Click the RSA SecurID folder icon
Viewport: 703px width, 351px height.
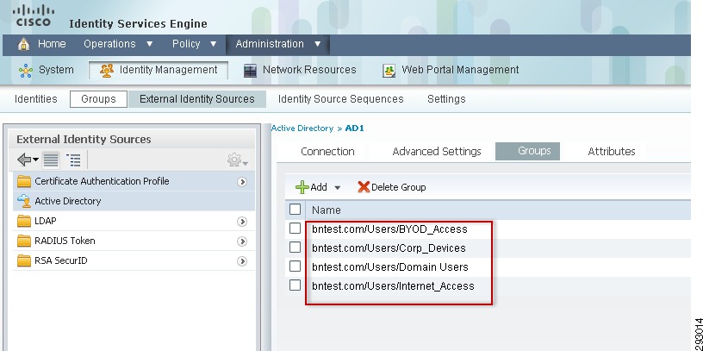24,260
